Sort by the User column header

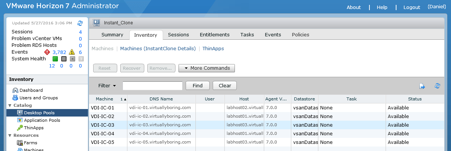pyautogui.click(x=210, y=99)
